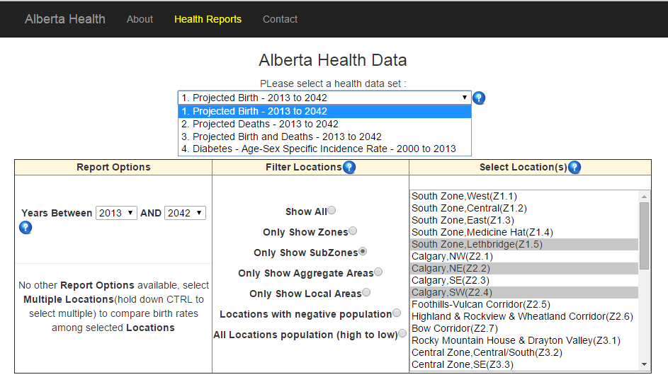Open help icon beside Select Location(s) header
The height and width of the screenshot is (382, 668).
pyautogui.click(x=574, y=167)
